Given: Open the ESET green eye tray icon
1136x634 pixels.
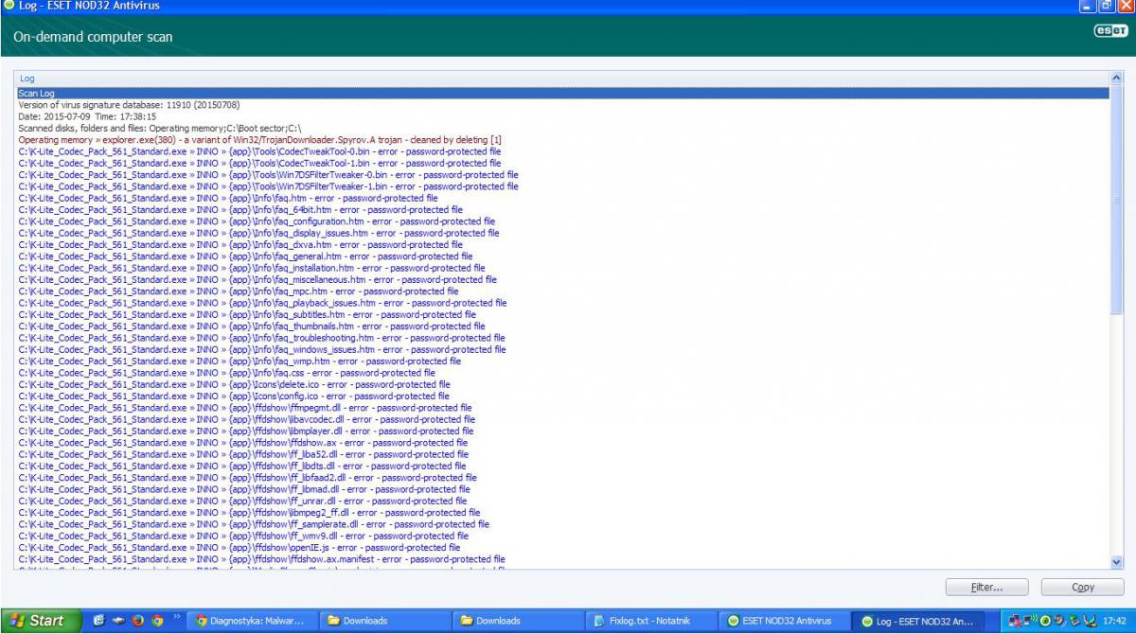Looking at the screenshot, I should pyautogui.click(x=1045, y=621).
